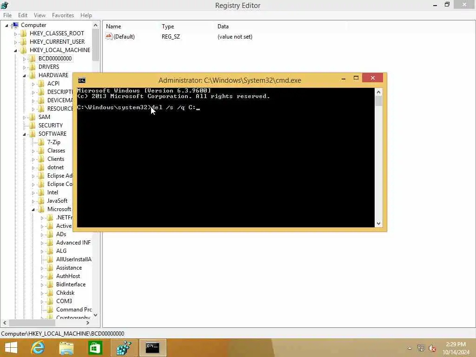Image resolution: width=476 pixels, height=357 pixels.
Task: Click the network tray icon
Action: tap(421, 348)
